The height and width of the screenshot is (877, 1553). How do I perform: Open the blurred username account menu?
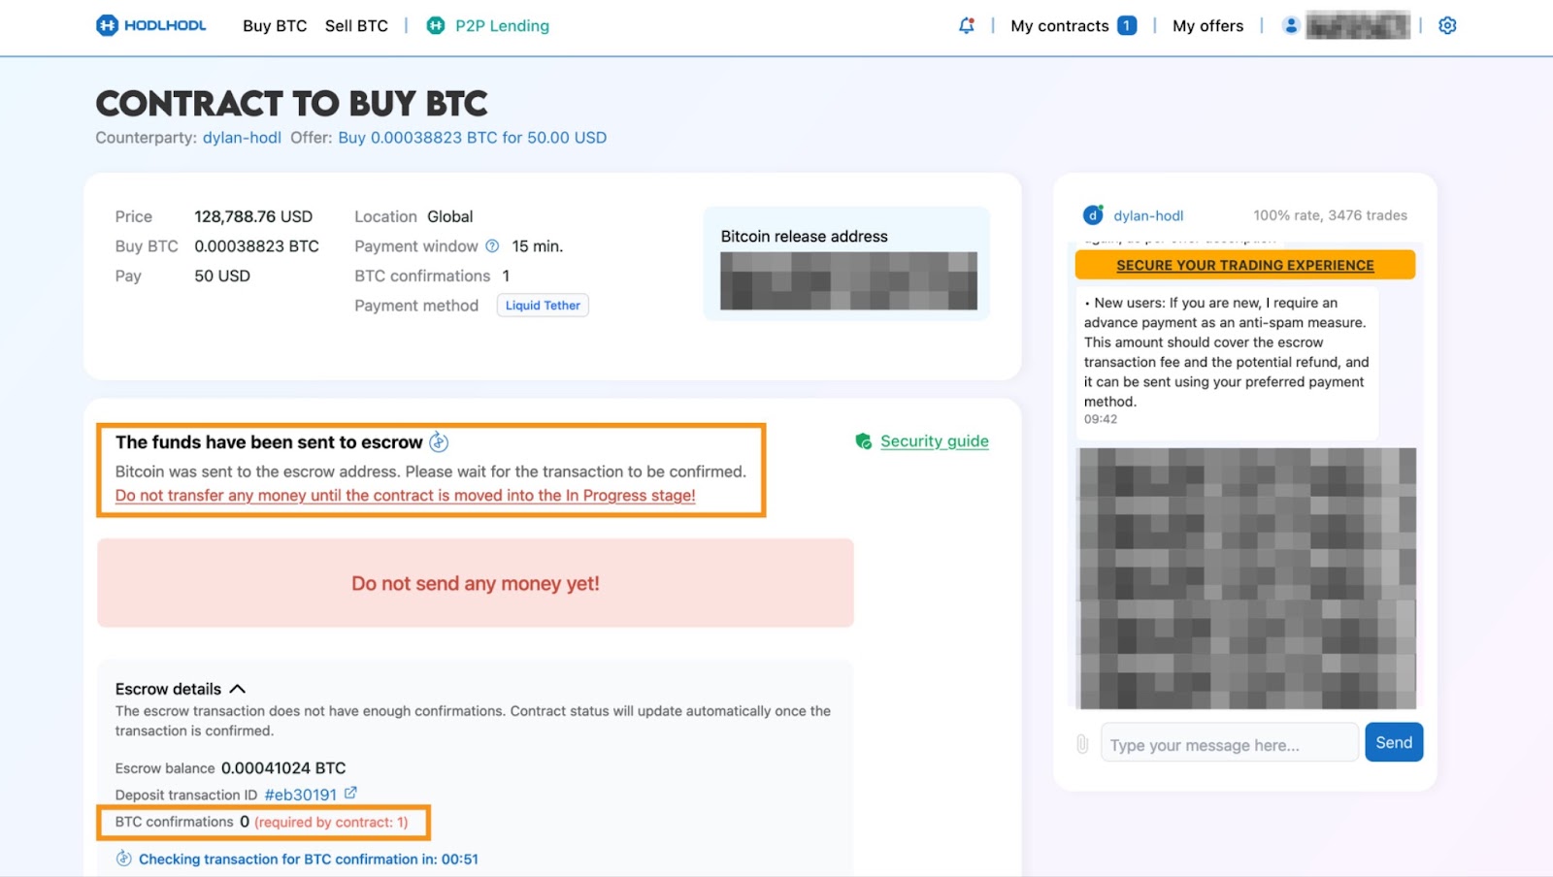[x=1358, y=26]
